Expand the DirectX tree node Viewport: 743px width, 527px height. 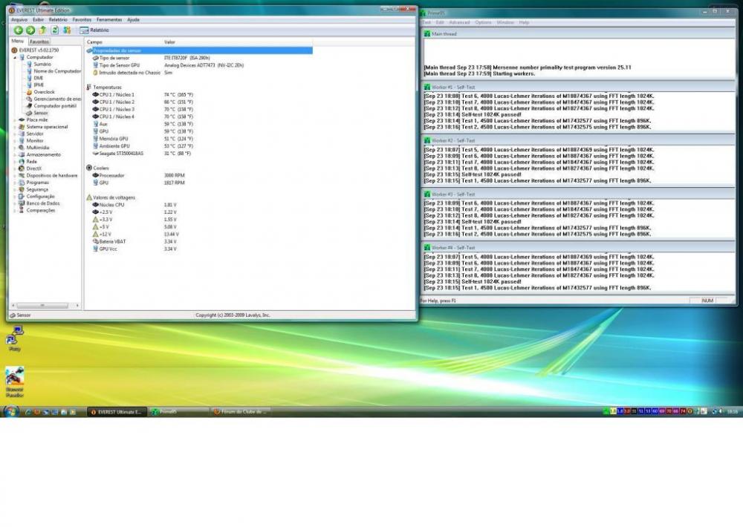click(15, 168)
